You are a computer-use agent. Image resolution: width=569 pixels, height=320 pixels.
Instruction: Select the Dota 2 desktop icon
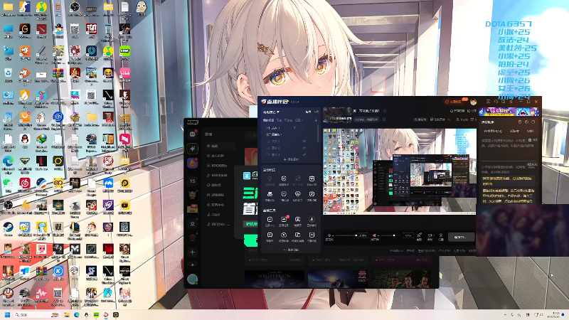click(41, 29)
